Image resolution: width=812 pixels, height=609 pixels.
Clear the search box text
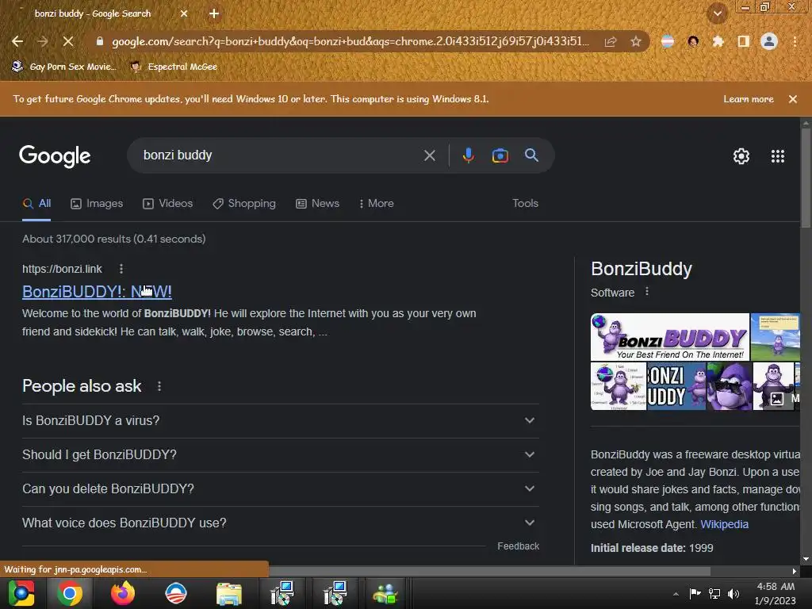pos(429,155)
